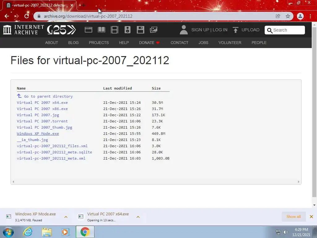This screenshot has width=317, height=238.
Task: View site info via the lock icon
Action: (x=39, y=16)
